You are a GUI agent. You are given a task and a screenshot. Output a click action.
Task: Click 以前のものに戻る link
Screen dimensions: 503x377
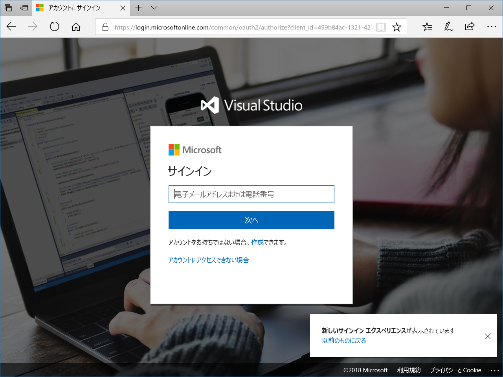point(344,340)
